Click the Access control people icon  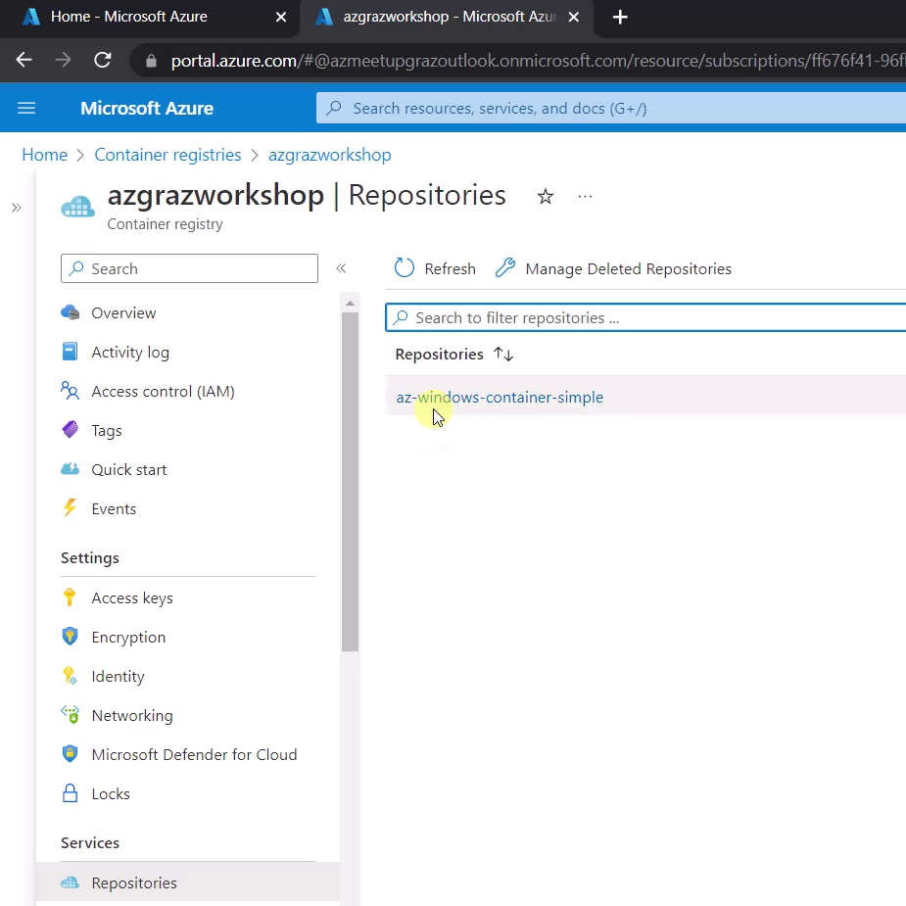pyautogui.click(x=70, y=391)
